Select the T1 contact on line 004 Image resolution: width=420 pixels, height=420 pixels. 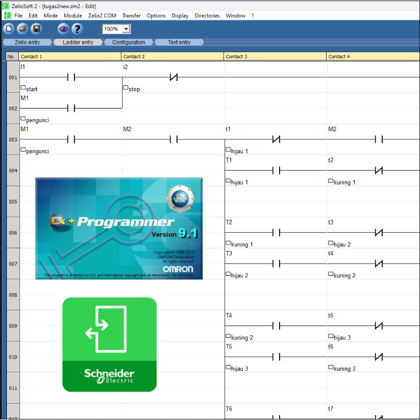(x=276, y=171)
